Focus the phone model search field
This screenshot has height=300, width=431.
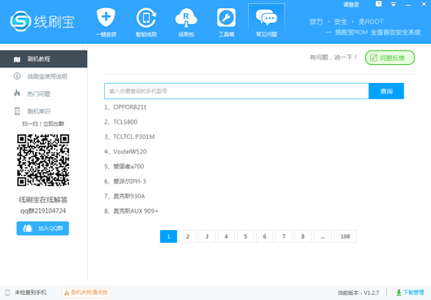237,91
